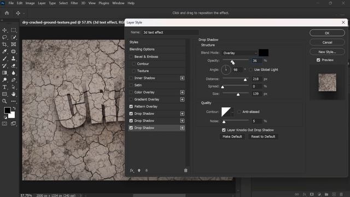The height and width of the screenshot is (197, 350).
Task: Move effect up with the up arrow
Action: [x=139, y=170]
